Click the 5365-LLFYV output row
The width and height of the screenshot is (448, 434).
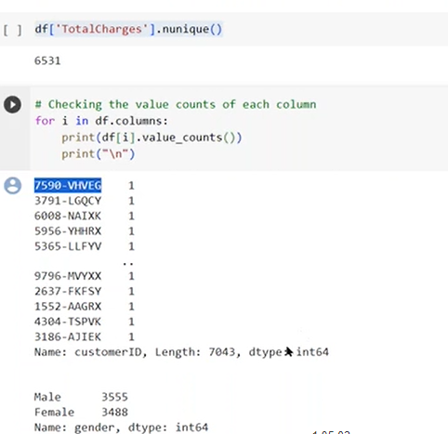(x=85, y=246)
